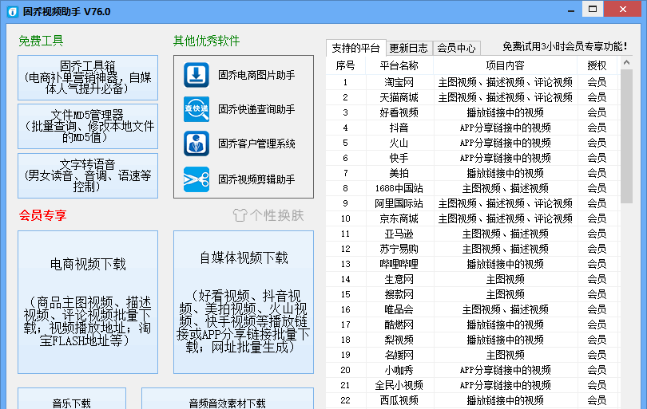Open the 文件MD5管理器 tool
This screenshot has width=647, height=409.
tap(88, 126)
